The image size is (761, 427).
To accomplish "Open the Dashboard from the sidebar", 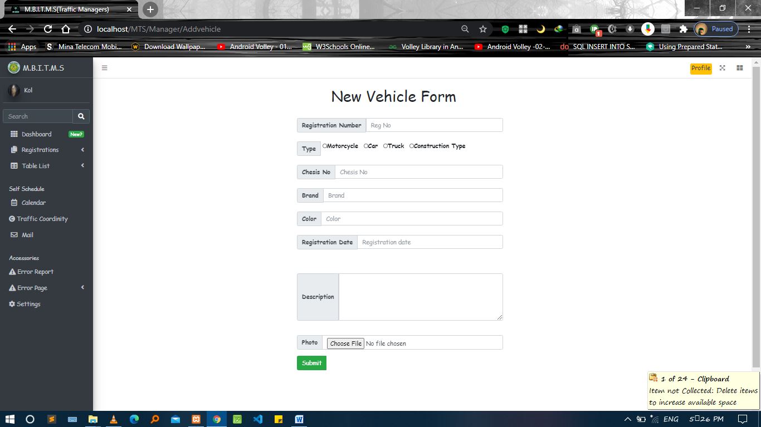I will pos(37,134).
